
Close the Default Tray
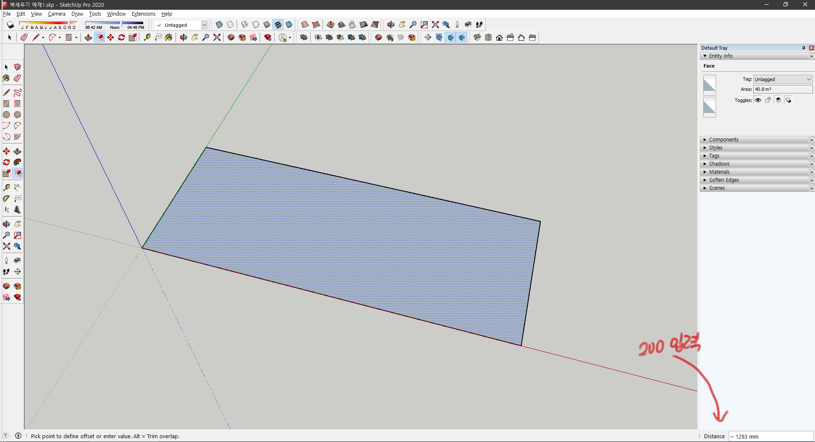click(x=812, y=48)
